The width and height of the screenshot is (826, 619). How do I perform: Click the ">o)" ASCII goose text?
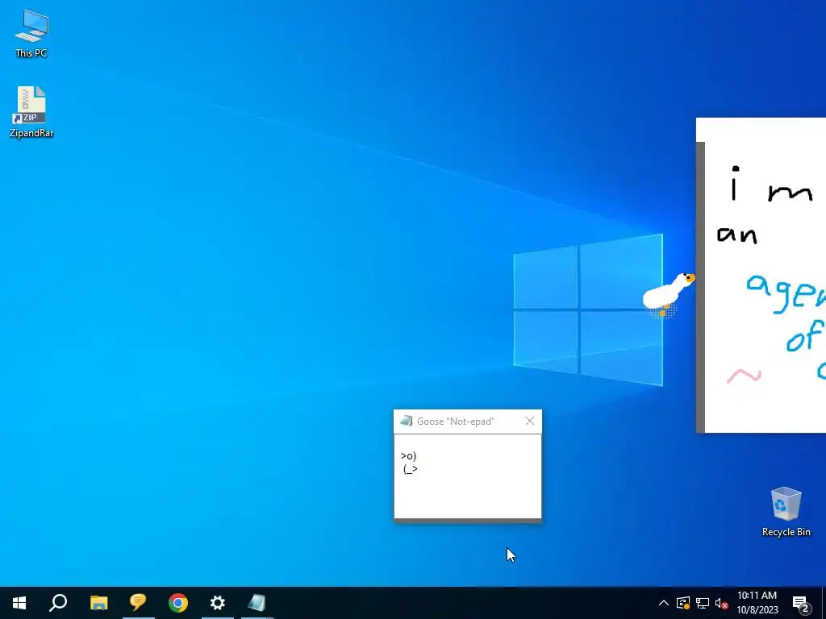(409, 456)
